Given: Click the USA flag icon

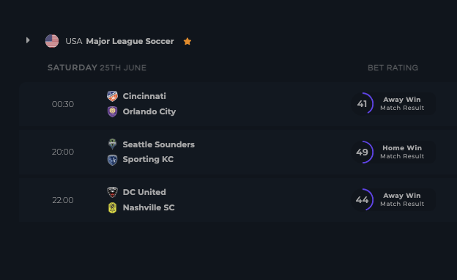Looking at the screenshot, I should [x=52, y=41].
